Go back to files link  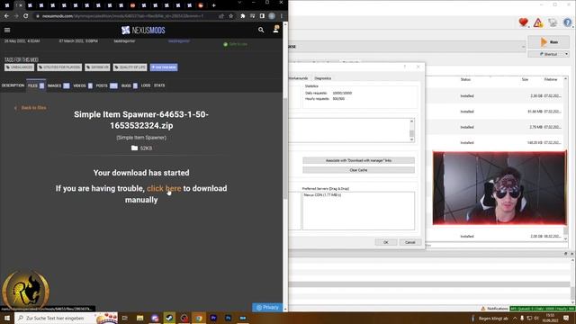tap(31, 108)
